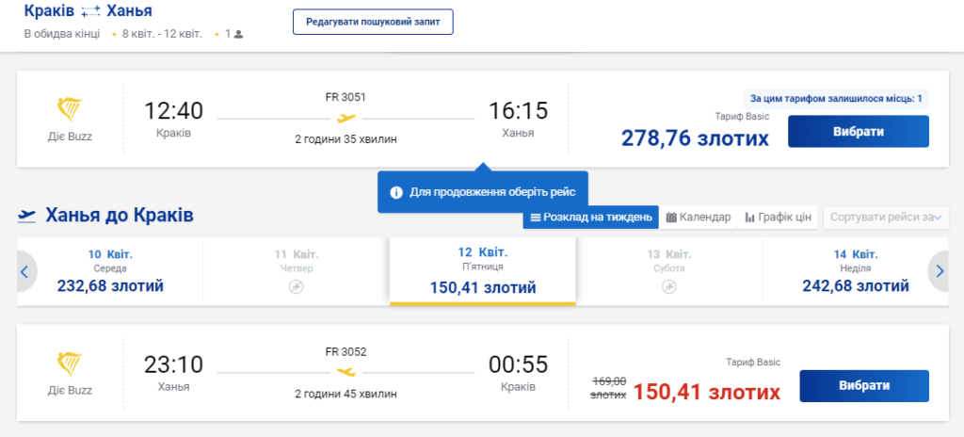Select the 278,76 злотих flight with Вибрати
Viewport: 964px width, 437px height.
(859, 131)
